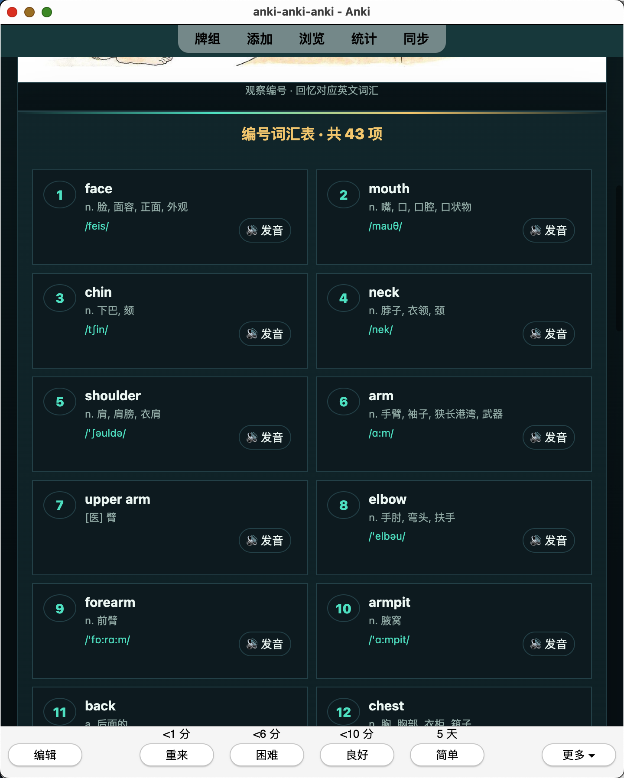Go to the 浏览 browse tab
624x778 pixels.
[312, 39]
